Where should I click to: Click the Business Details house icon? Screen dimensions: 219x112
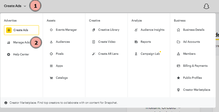(178, 30)
